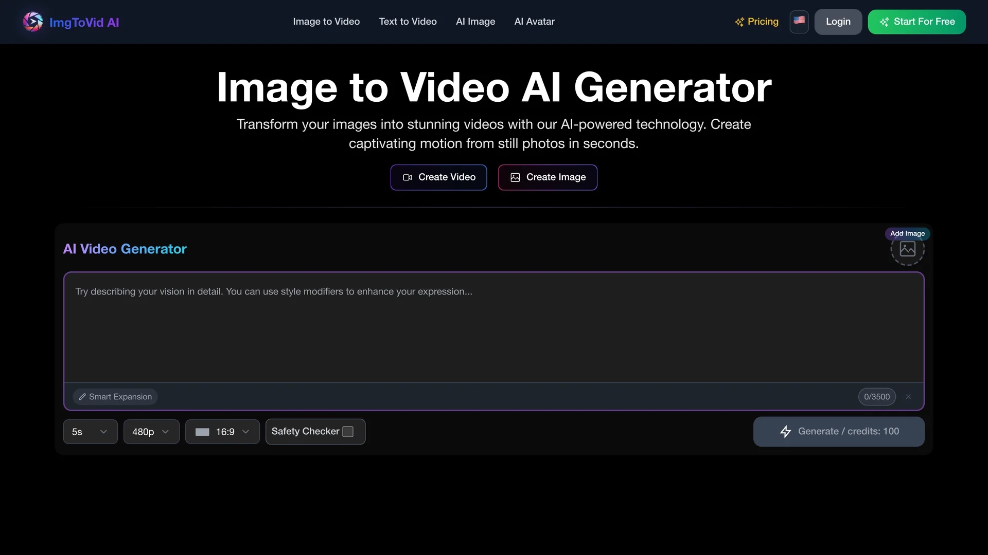Click Generate / credits: 100 button
988x555 pixels.
tap(839, 432)
